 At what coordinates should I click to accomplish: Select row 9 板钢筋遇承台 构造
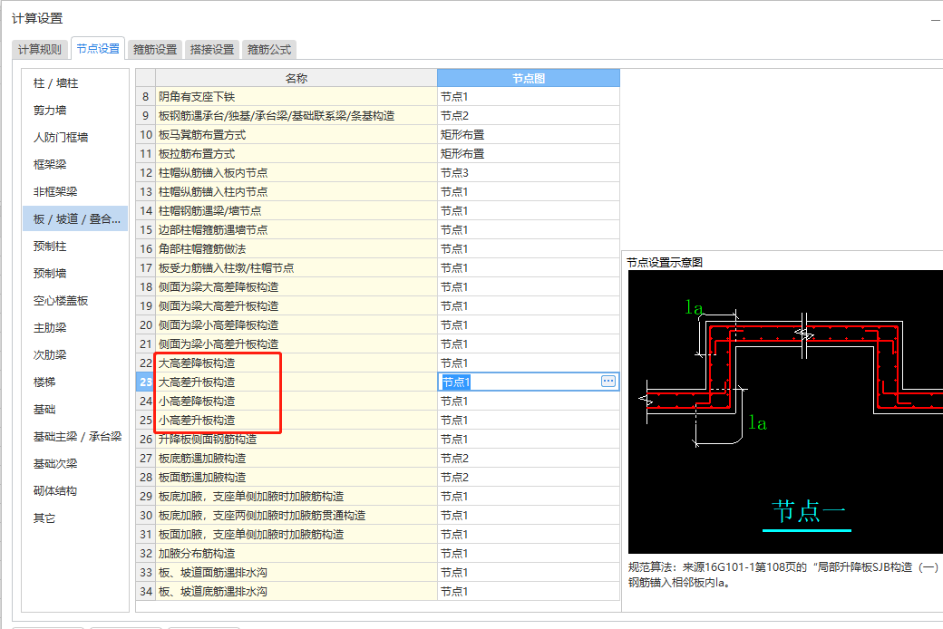(296, 115)
